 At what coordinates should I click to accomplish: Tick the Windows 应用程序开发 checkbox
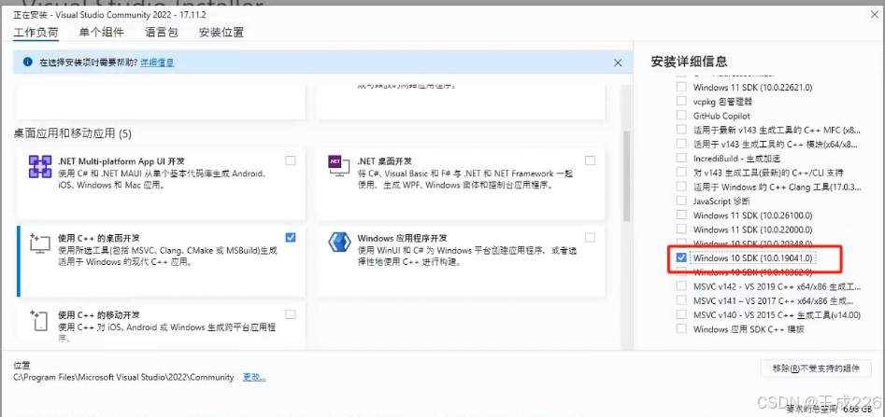tap(590, 237)
